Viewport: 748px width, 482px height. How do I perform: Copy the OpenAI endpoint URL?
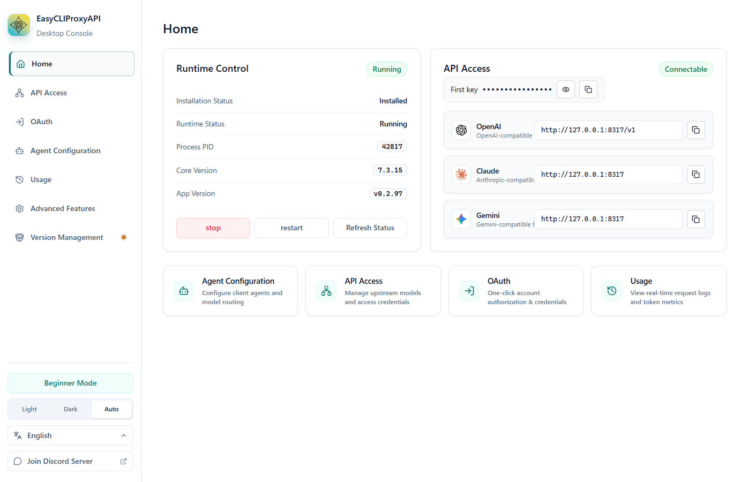696,130
